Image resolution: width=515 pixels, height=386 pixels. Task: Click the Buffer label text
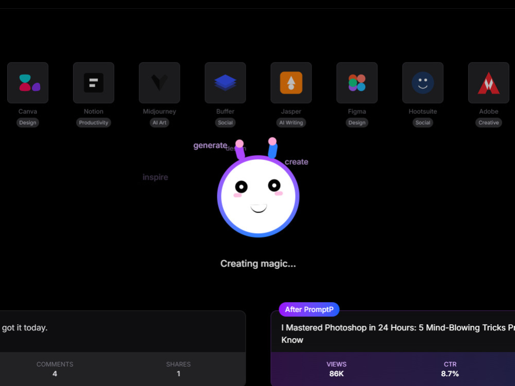pos(226,111)
